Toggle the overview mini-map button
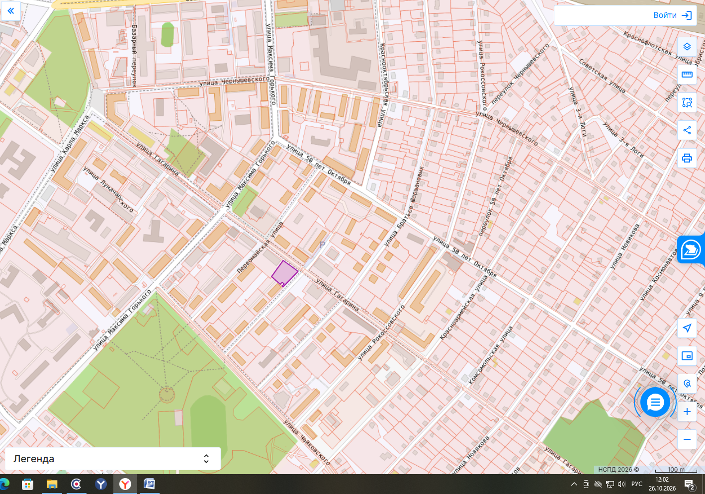705x494 pixels. [687, 356]
